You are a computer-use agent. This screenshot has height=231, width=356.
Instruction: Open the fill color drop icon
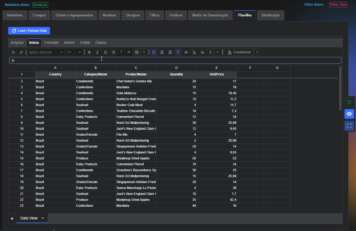pos(129,52)
